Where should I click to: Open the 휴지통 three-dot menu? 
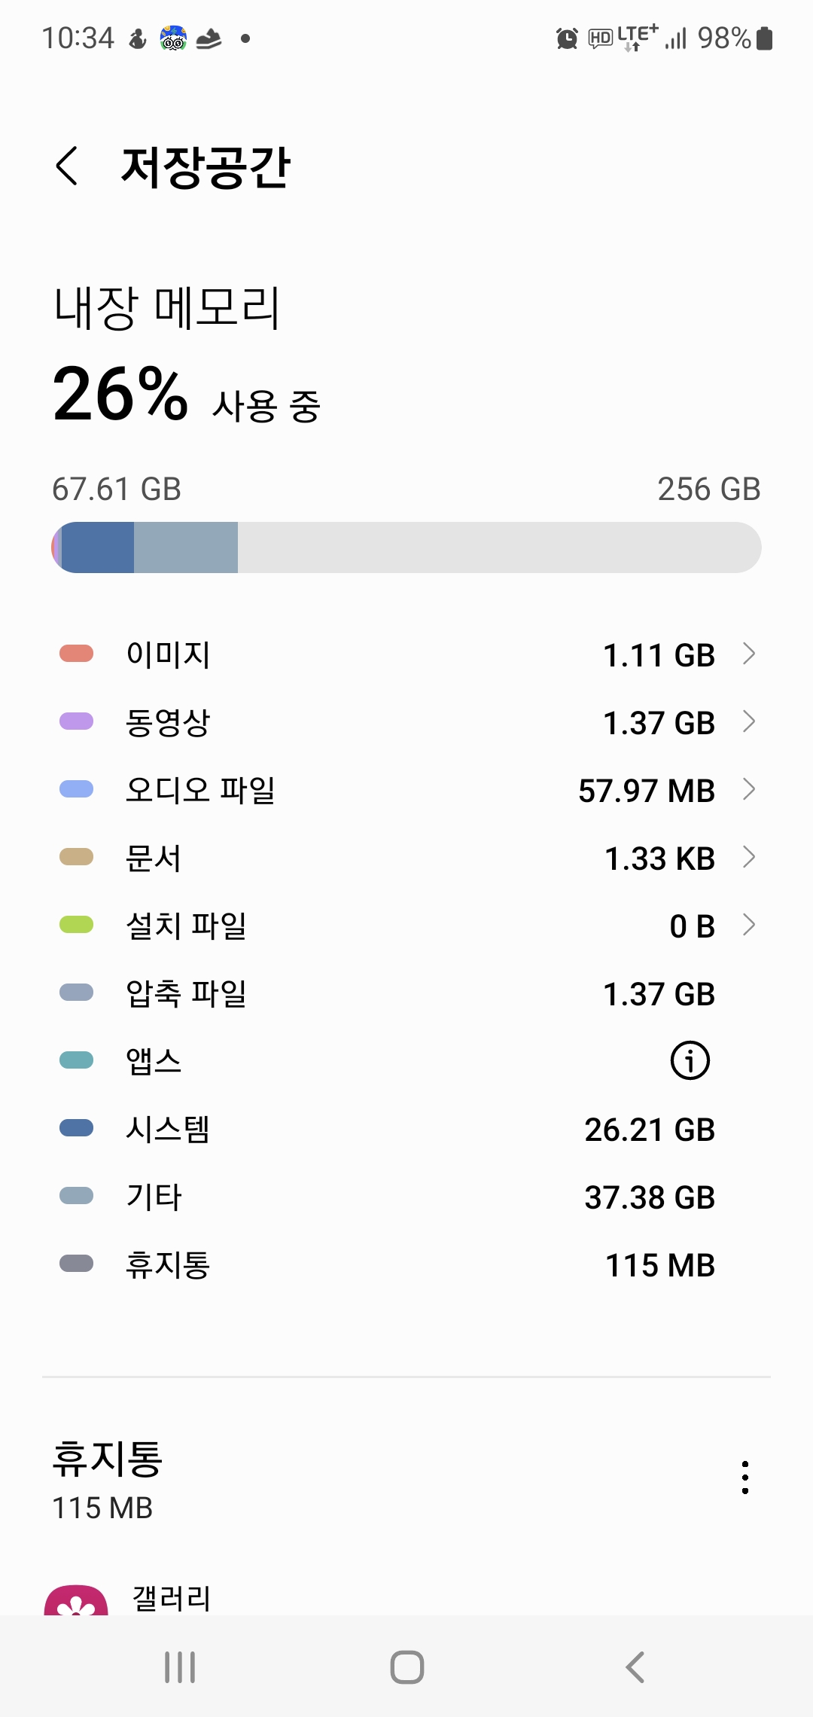coord(744,1478)
